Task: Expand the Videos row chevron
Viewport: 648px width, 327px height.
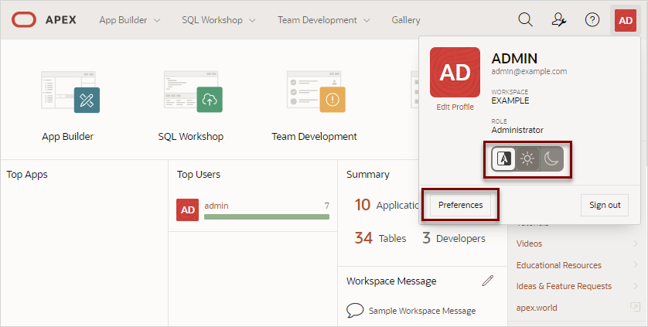Action: pos(636,244)
